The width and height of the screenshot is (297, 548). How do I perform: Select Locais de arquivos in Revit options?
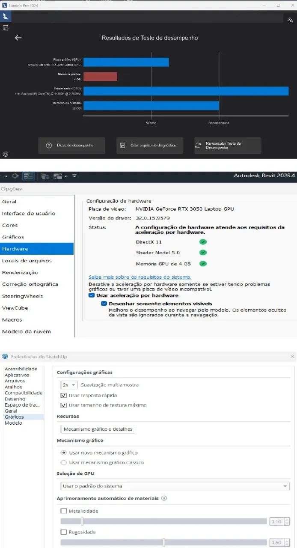click(x=37, y=260)
